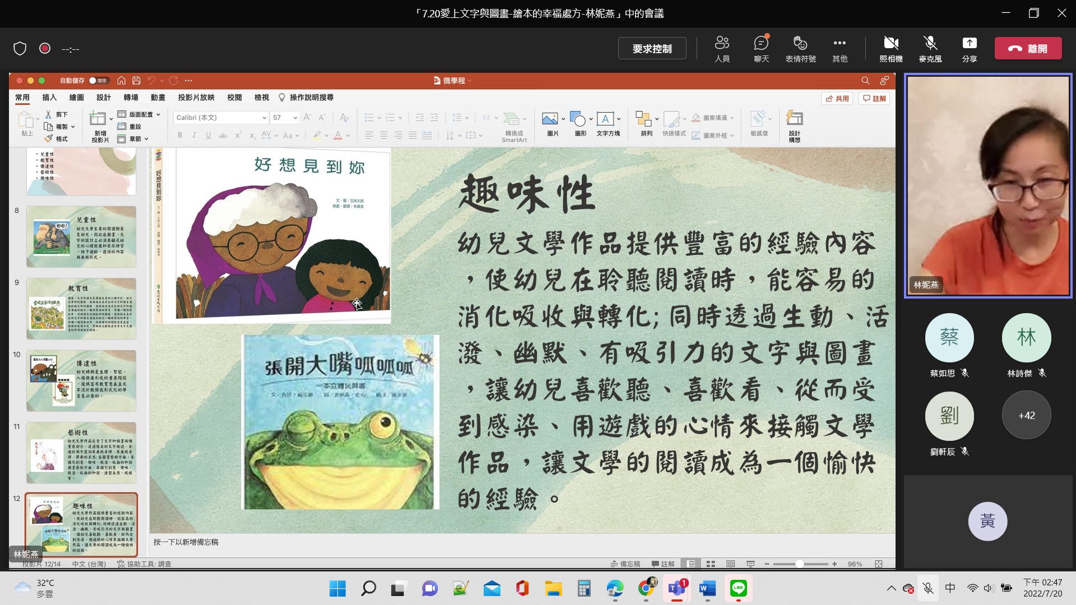The image size is (1076, 605).
Task: Adjust the zoom slider in status bar
Action: (800, 564)
